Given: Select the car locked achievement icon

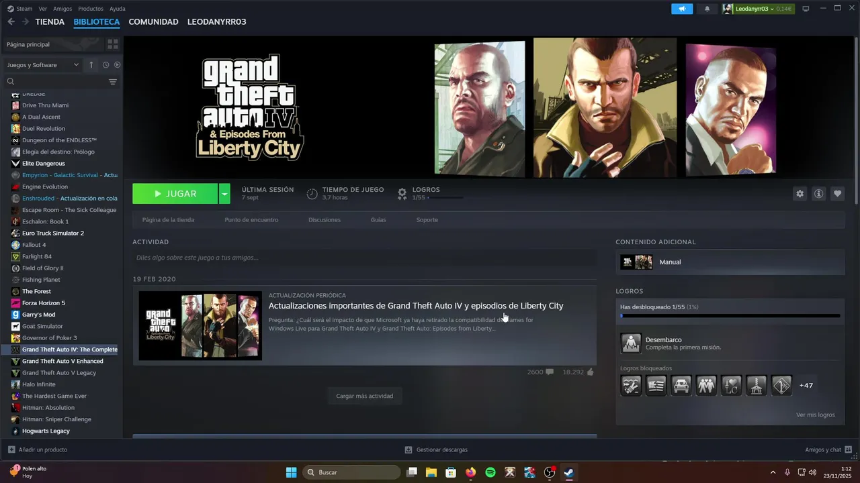Looking at the screenshot, I should coord(681,385).
